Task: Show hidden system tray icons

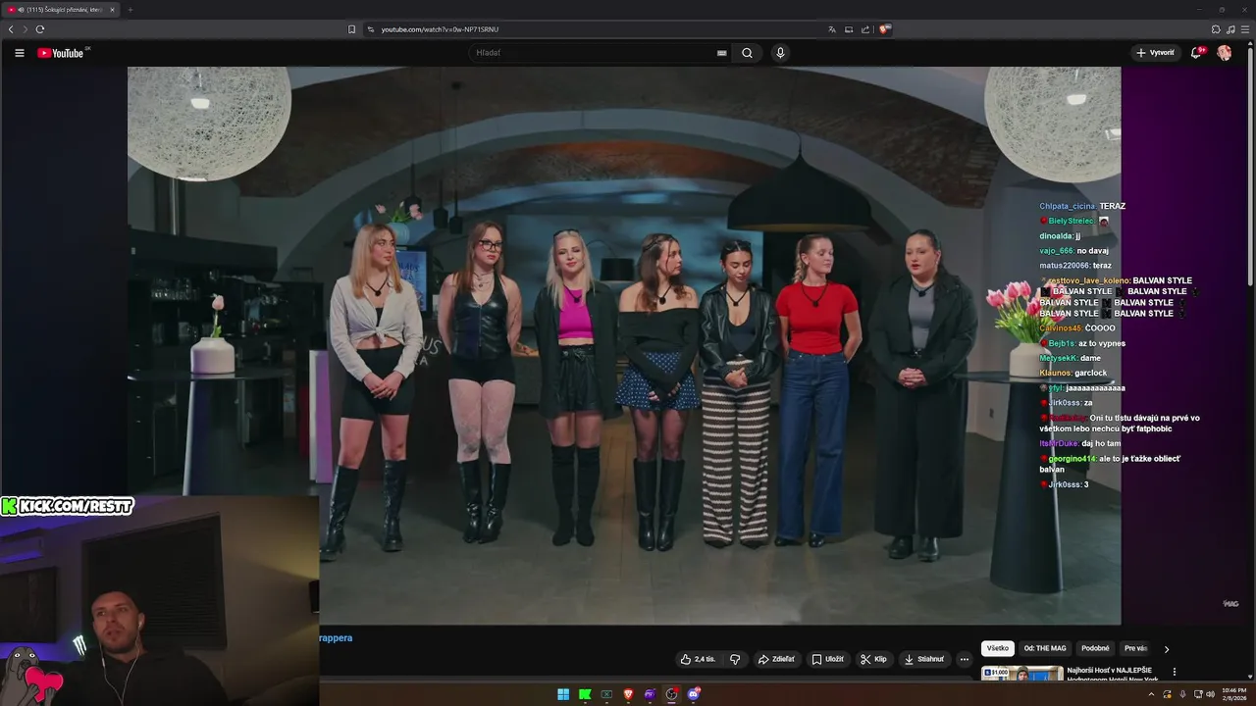Action: coord(1152,694)
